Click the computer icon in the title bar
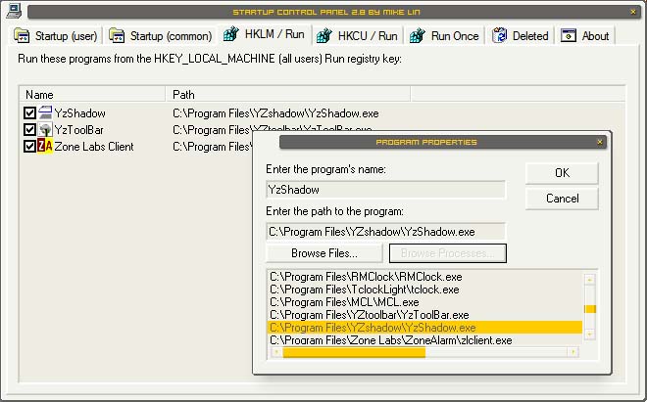Viewport: 647px width, 402px height. (x=14, y=11)
